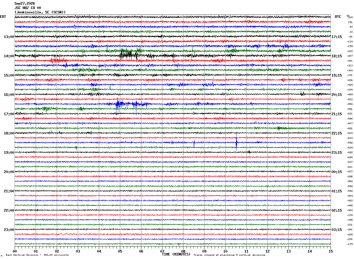Click the traces clipped footnote text
354x259 pixels.
[x=229, y=255]
